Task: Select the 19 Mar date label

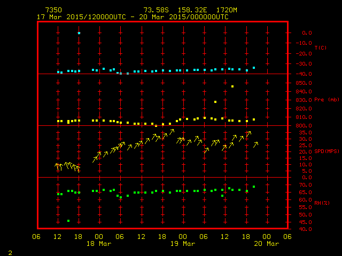Action: click(x=182, y=244)
